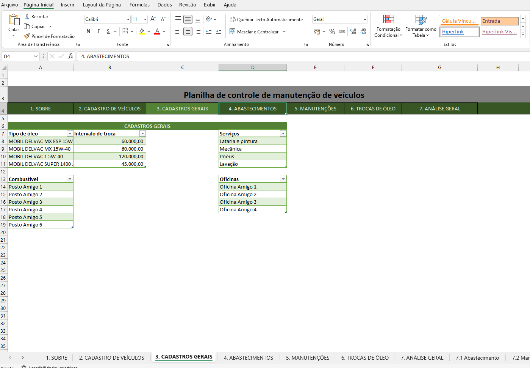Click the Formatar como Tabela icon
Screen dimensions: 530x368
421,19
